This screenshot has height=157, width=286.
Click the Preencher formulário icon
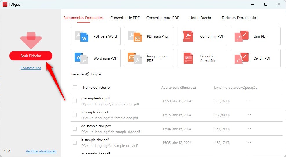tap(188, 58)
